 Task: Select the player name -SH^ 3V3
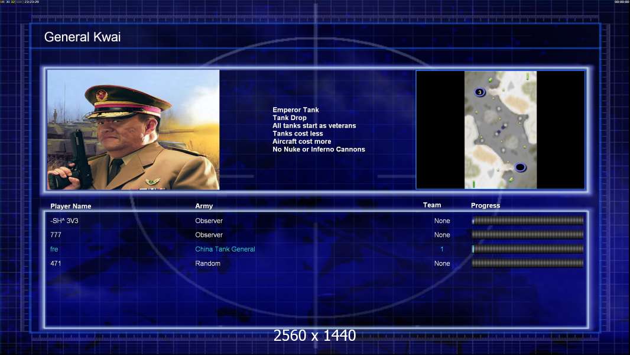click(64, 221)
